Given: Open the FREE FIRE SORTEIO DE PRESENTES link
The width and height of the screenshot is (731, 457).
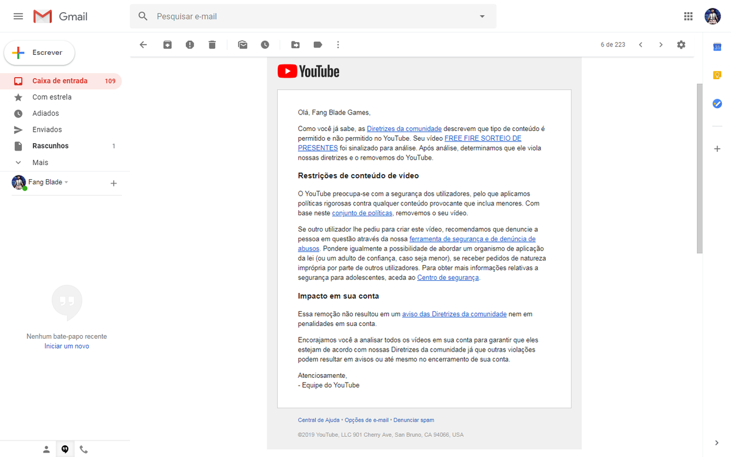Looking at the screenshot, I should [409, 143].
